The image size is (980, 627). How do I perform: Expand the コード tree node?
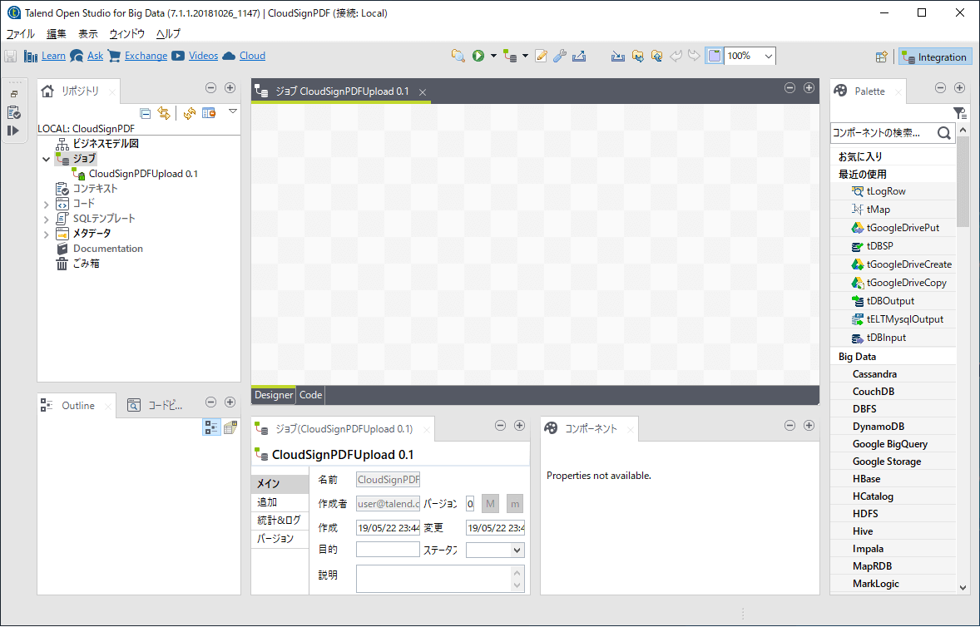coord(47,205)
